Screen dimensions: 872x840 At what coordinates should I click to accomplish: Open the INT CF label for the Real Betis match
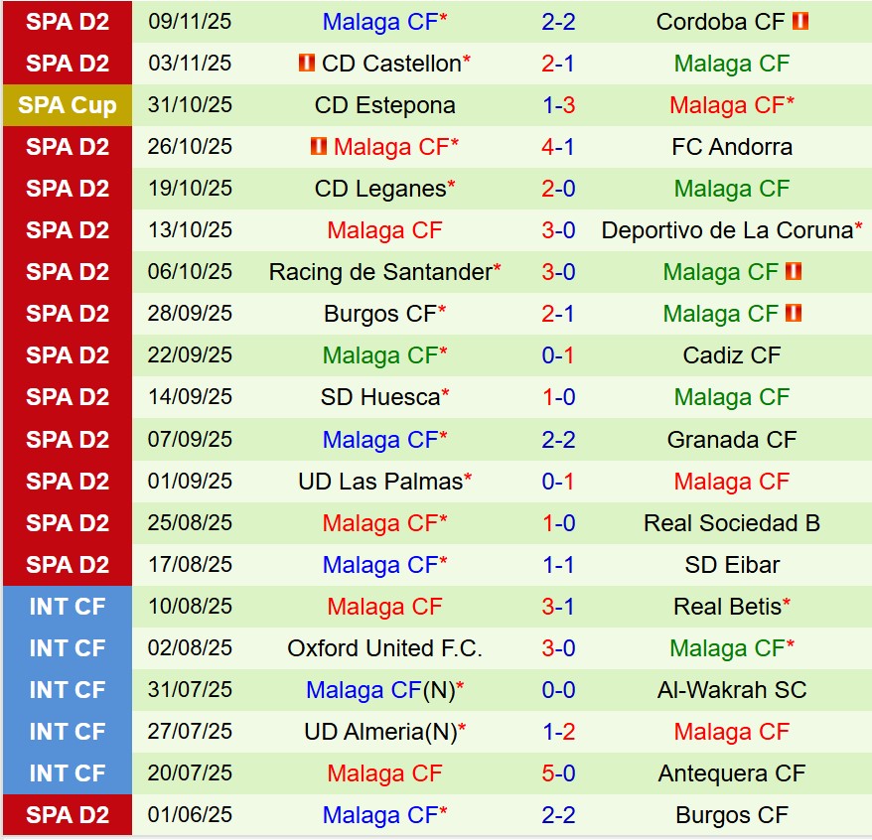click(67, 607)
